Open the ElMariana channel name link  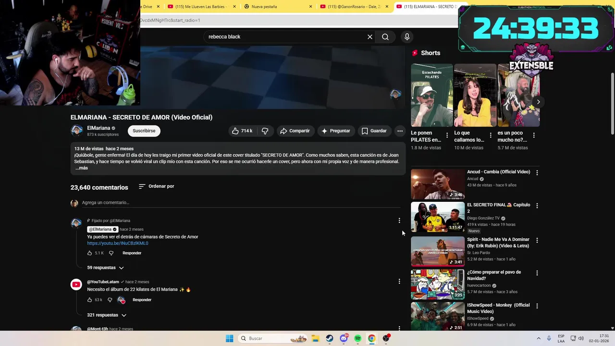(x=98, y=128)
